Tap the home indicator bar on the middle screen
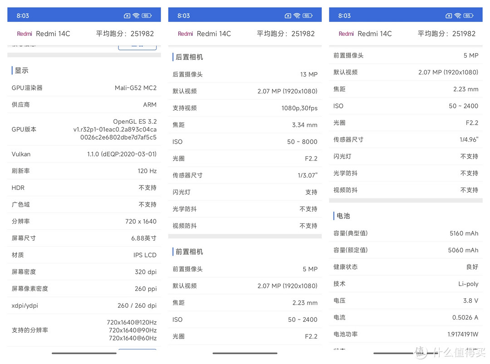This screenshot has height=364, width=490. 245,353
